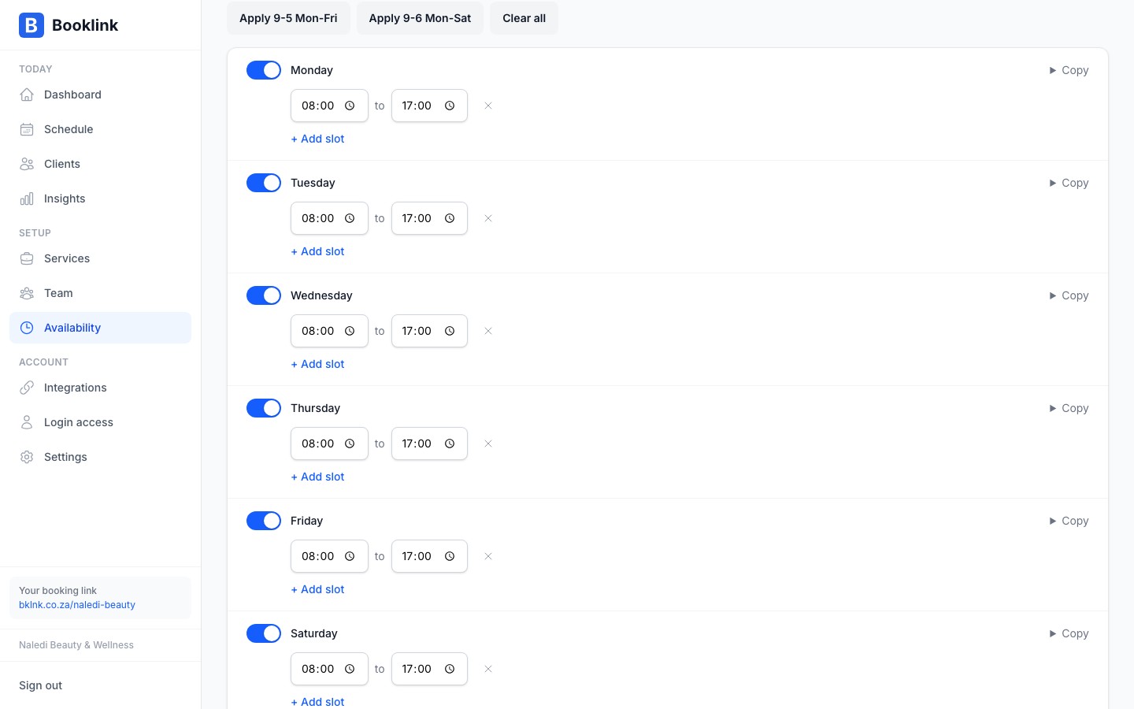Add a slot to Saturday
The height and width of the screenshot is (709, 1134).
coord(317,701)
